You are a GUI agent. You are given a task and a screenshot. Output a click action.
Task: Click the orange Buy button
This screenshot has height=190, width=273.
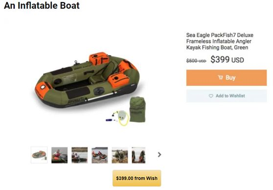(227, 77)
